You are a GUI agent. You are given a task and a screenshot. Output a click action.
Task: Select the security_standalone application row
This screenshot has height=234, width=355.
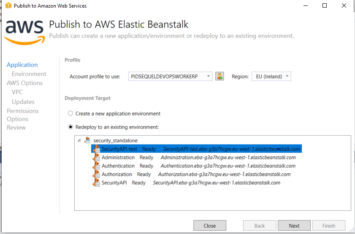[116, 140]
